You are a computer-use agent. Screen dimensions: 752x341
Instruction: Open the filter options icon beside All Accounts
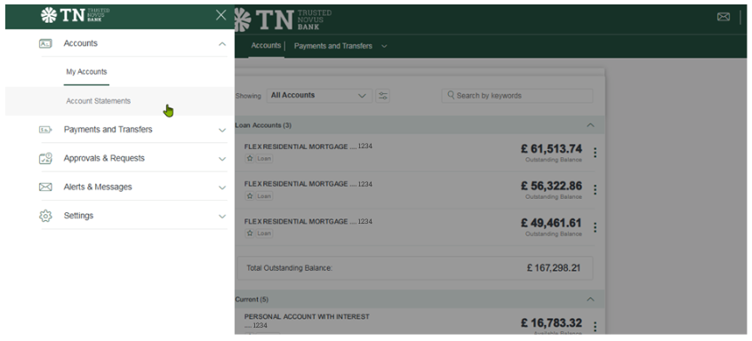click(383, 96)
